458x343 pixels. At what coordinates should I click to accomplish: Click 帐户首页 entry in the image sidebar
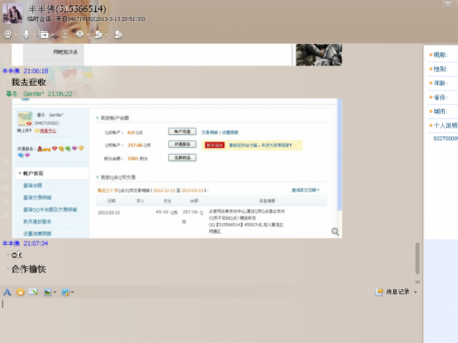pos(33,173)
